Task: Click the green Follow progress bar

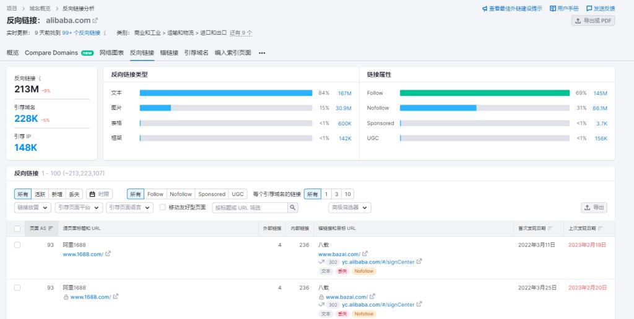Action: [484, 93]
